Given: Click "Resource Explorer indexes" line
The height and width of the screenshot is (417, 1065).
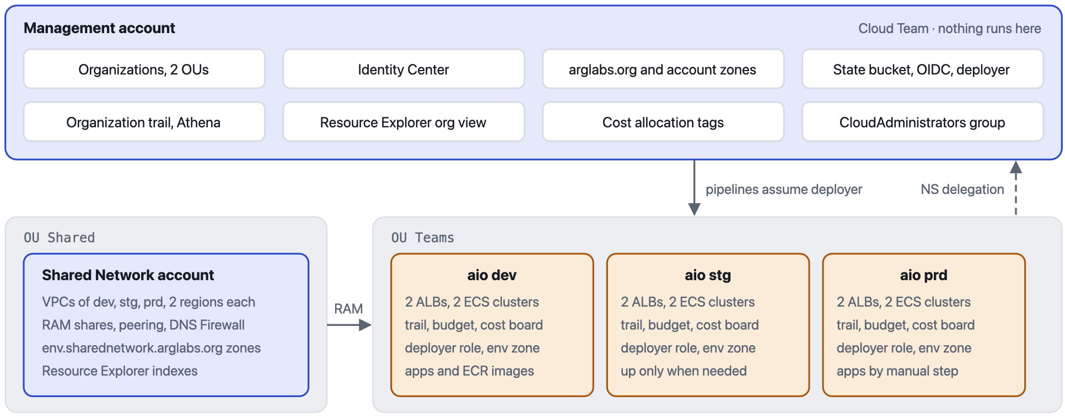Looking at the screenshot, I should tap(120, 371).
